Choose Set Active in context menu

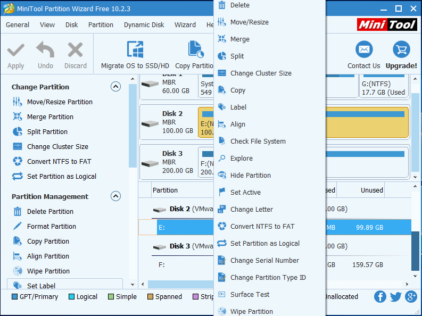269,192
